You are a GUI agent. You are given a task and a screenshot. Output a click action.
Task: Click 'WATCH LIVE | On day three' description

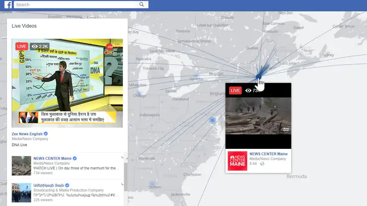click(76, 168)
